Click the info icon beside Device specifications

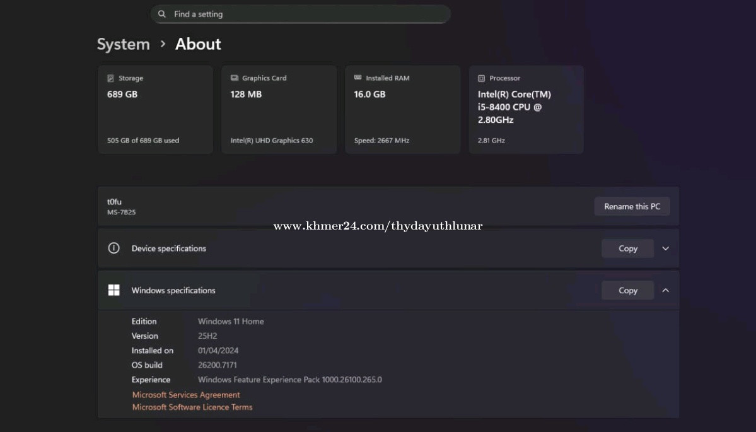113,248
